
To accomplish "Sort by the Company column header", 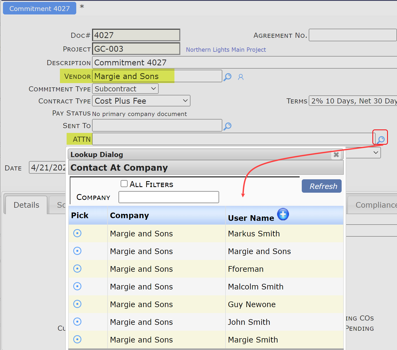I will tap(129, 215).
